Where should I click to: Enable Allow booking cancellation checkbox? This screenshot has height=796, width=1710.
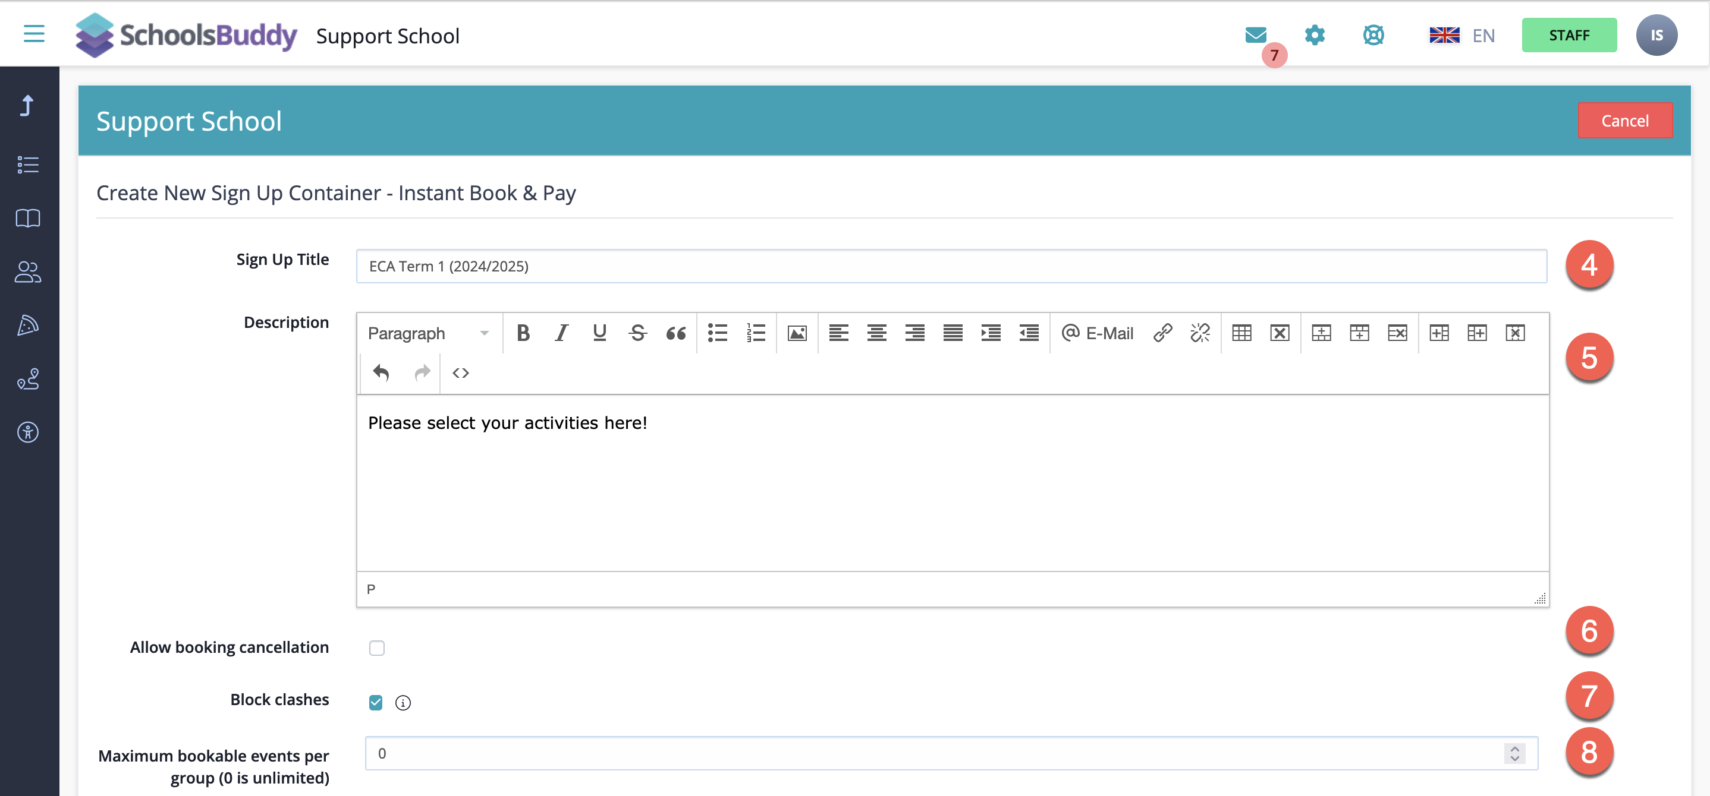coord(376,648)
